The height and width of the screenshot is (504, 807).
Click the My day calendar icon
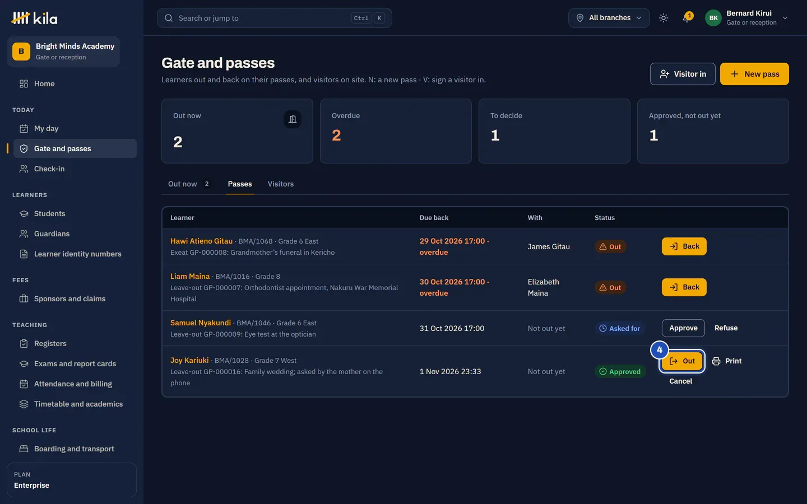(x=24, y=128)
